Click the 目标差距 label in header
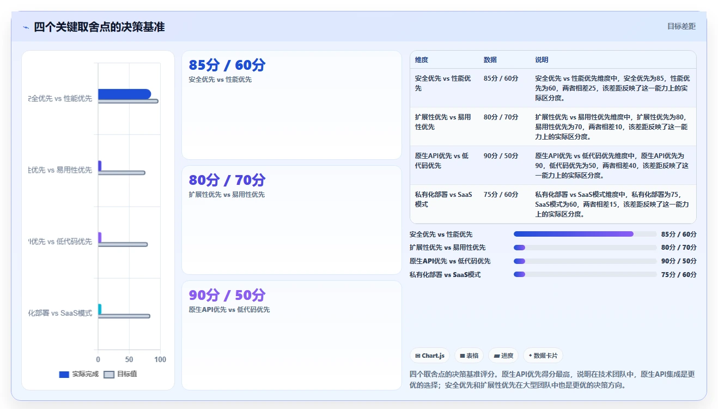This screenshot has width=718, height=409. 682,26
